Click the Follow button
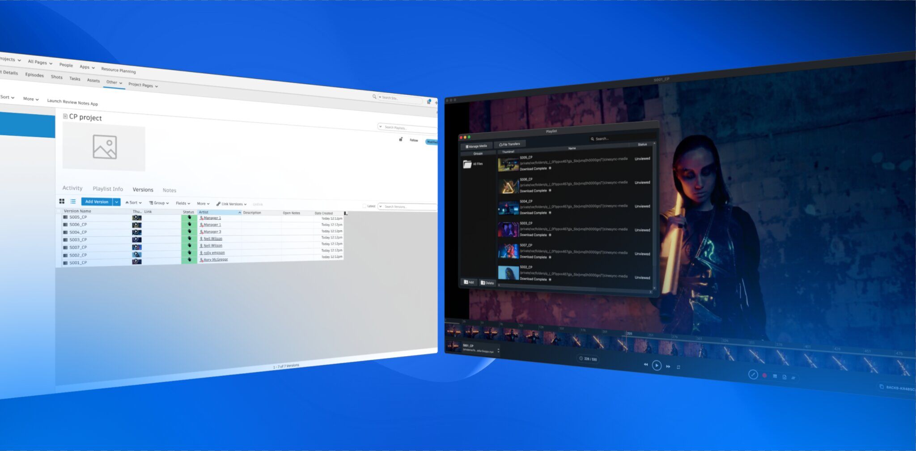The width and height of the screenshot is (916, 451). (414, 140)
